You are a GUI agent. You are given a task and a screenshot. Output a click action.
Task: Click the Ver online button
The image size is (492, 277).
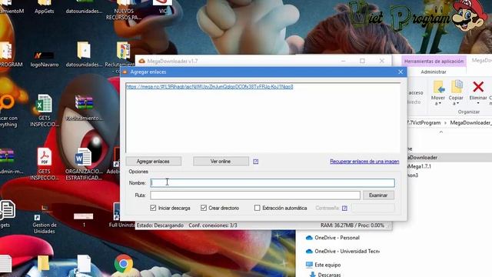tap(221, 162)
